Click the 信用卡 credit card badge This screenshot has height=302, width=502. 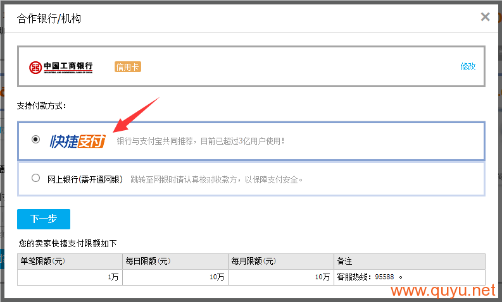(x=128, y=67)
